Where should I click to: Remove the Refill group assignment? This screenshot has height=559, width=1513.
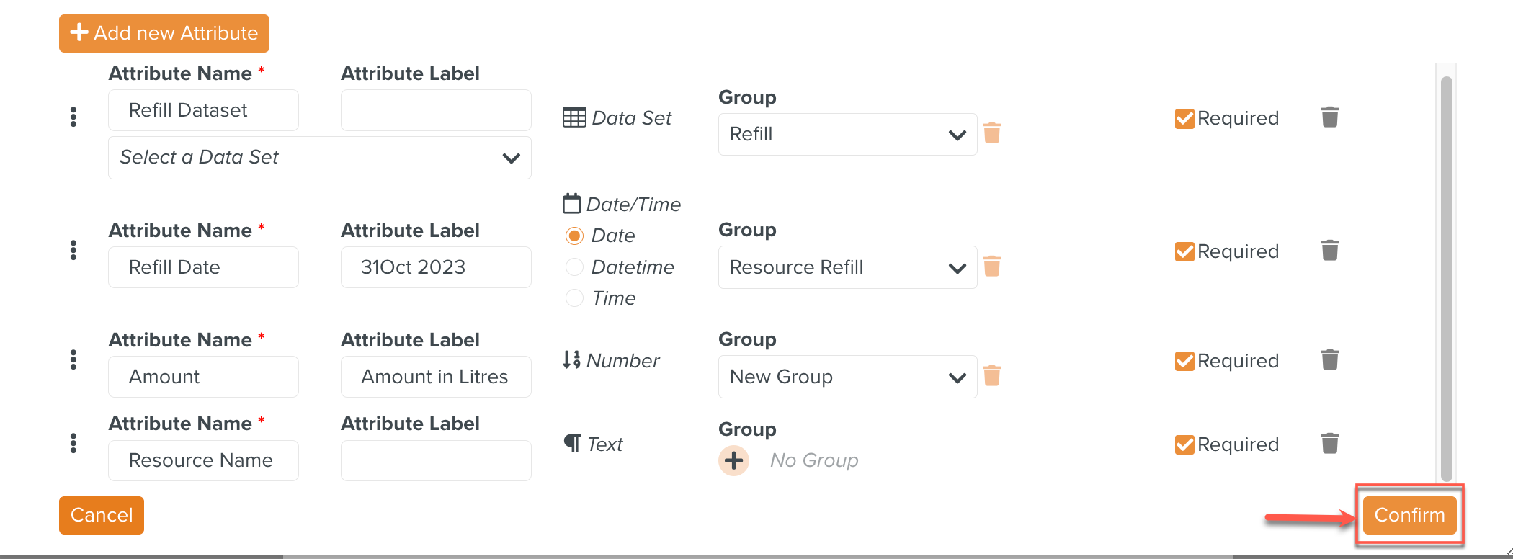pos(992,133)
